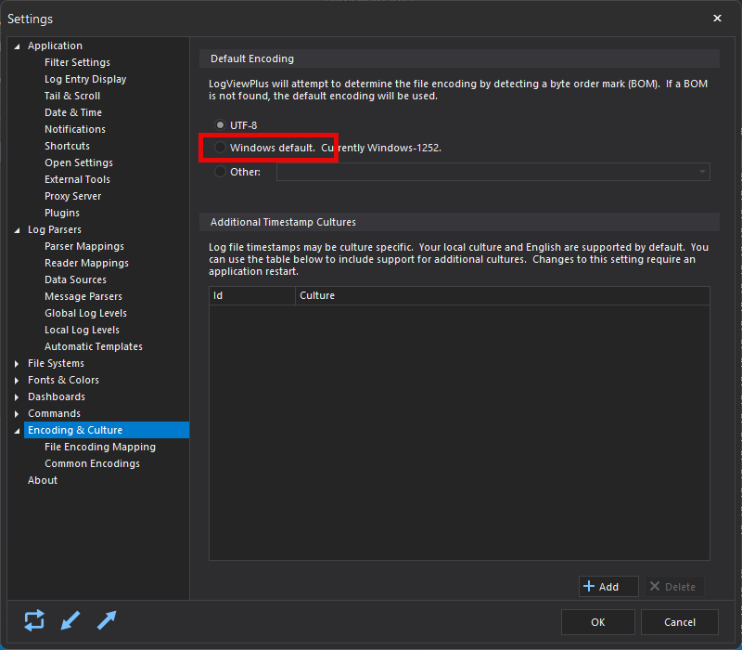Expand the Dashboards tree node
The height and width of the screenshot is (650, 742).
click(17, 396)
